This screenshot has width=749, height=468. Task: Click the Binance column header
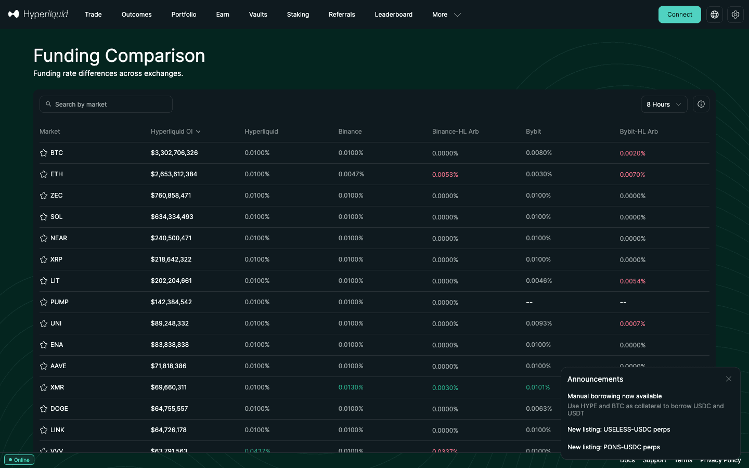coord(350,132)
